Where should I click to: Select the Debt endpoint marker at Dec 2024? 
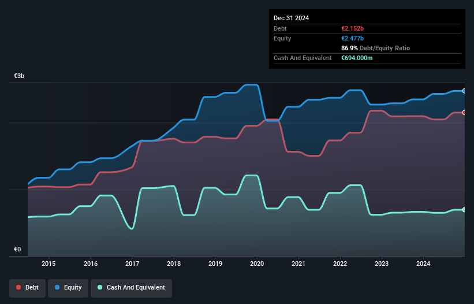tap(464, 113)
